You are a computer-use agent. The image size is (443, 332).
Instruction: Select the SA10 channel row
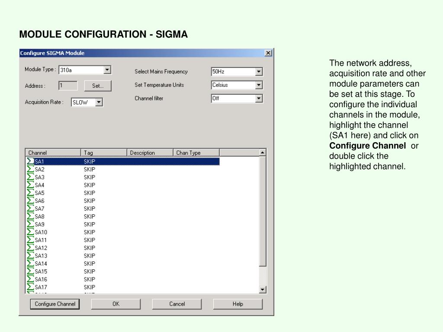123,232
